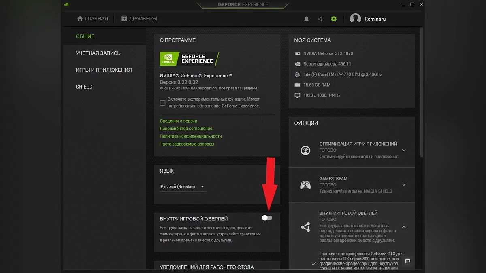Viewport: 486px width, 273px height.
Task: Open the Русский (Russian) language dropdown
Action: click(183, 186)
